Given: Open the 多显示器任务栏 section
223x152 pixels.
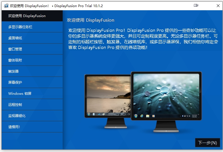Looking at the screenshot, I should pos(32,27).
